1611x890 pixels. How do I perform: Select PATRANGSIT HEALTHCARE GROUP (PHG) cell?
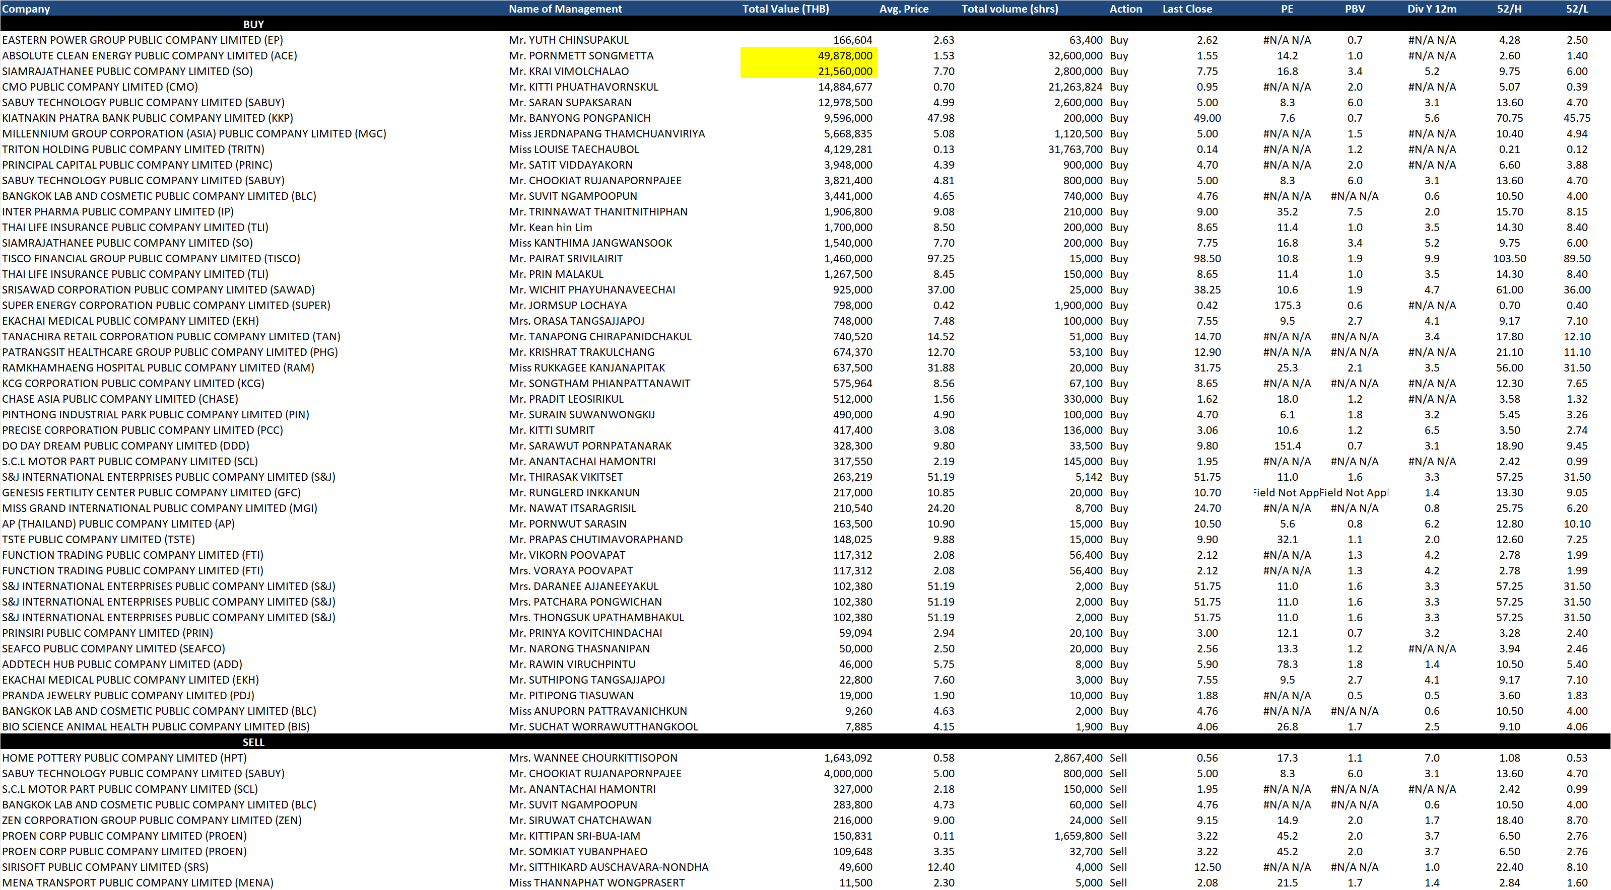(x=169, y=352)
